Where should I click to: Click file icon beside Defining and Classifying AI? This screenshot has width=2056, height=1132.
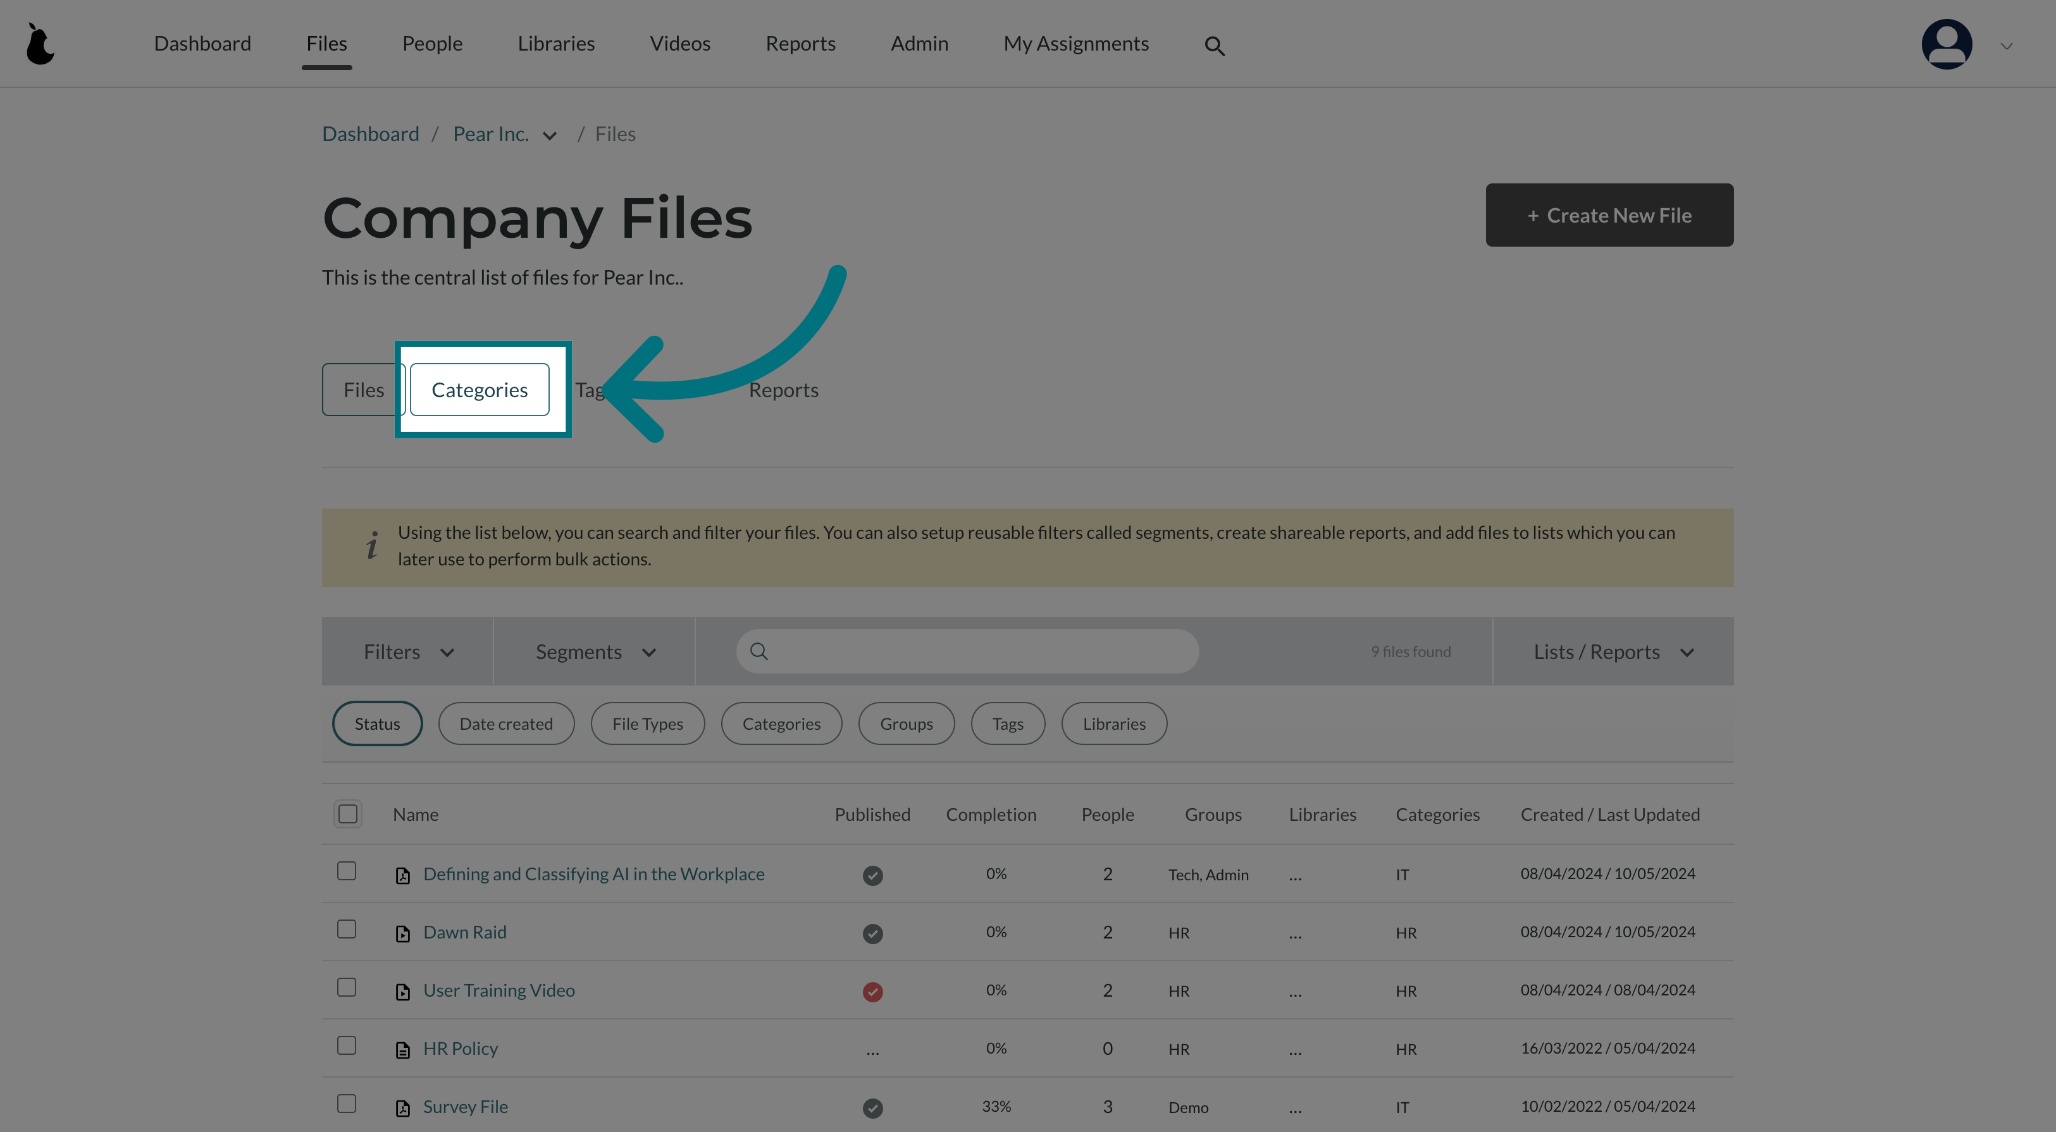403,875
